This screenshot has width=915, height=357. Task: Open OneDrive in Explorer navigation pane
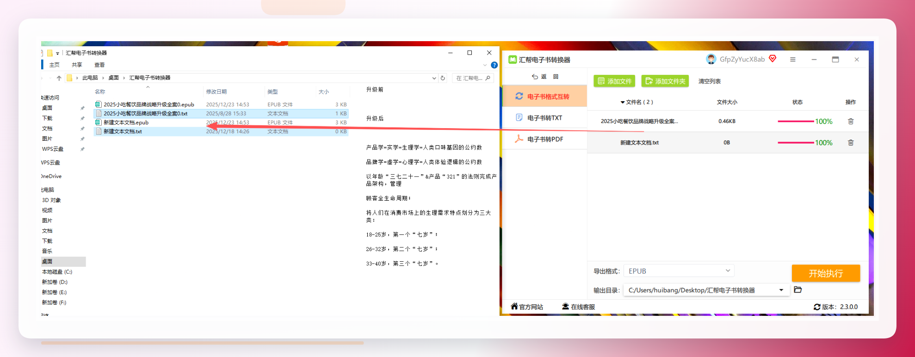[x=51, y=176]
